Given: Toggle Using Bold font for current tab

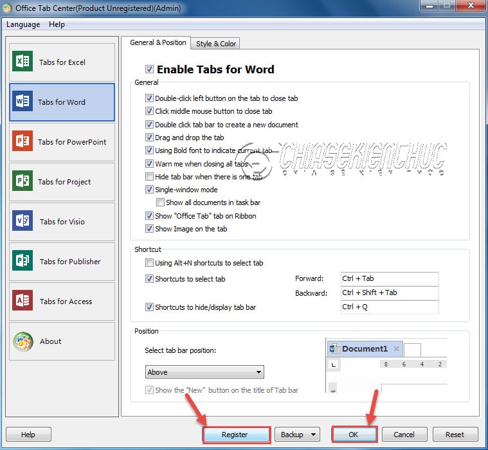Looking at the screenshot, I should click(x=149, y=150).
